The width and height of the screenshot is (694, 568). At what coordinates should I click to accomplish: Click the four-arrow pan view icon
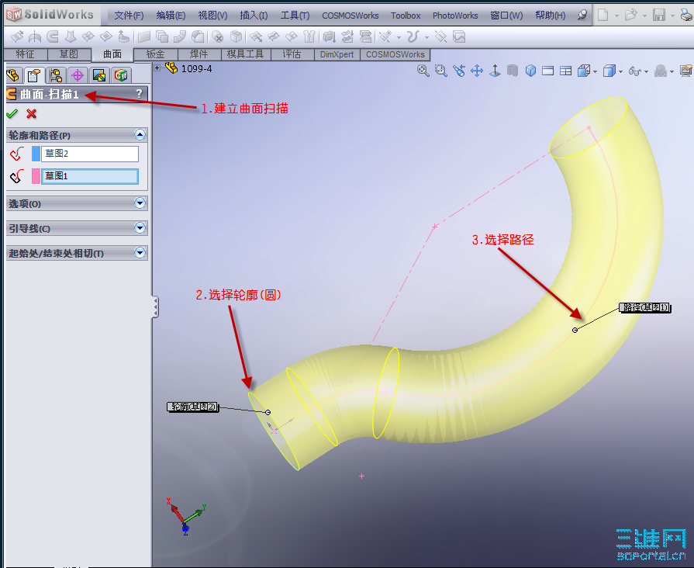477,71
